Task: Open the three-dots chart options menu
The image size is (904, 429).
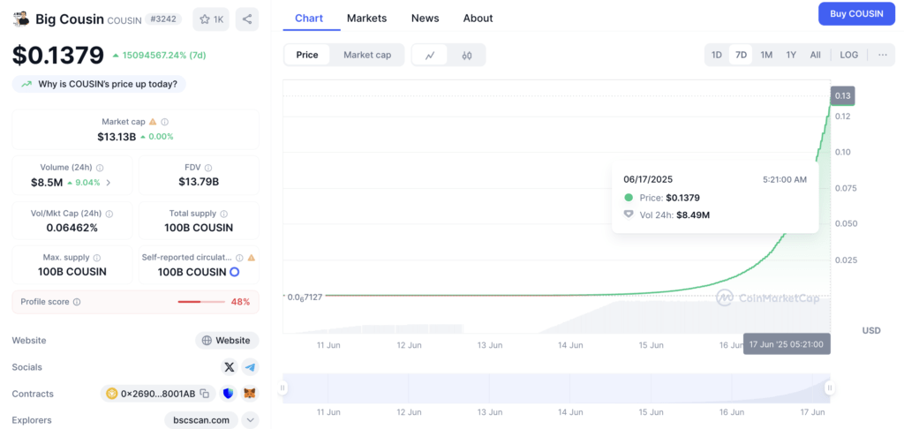Action: 883,55
